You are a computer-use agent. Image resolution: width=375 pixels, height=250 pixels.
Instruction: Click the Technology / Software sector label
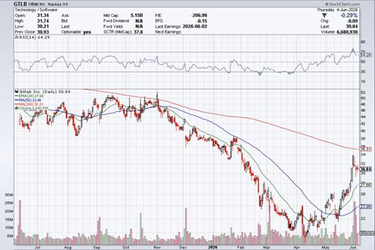coord(36,9)
